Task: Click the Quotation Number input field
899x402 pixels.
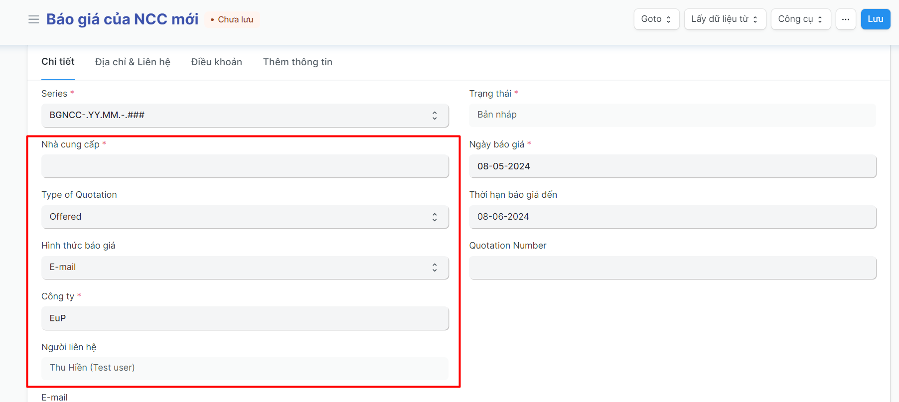Action: coord(672,268)
